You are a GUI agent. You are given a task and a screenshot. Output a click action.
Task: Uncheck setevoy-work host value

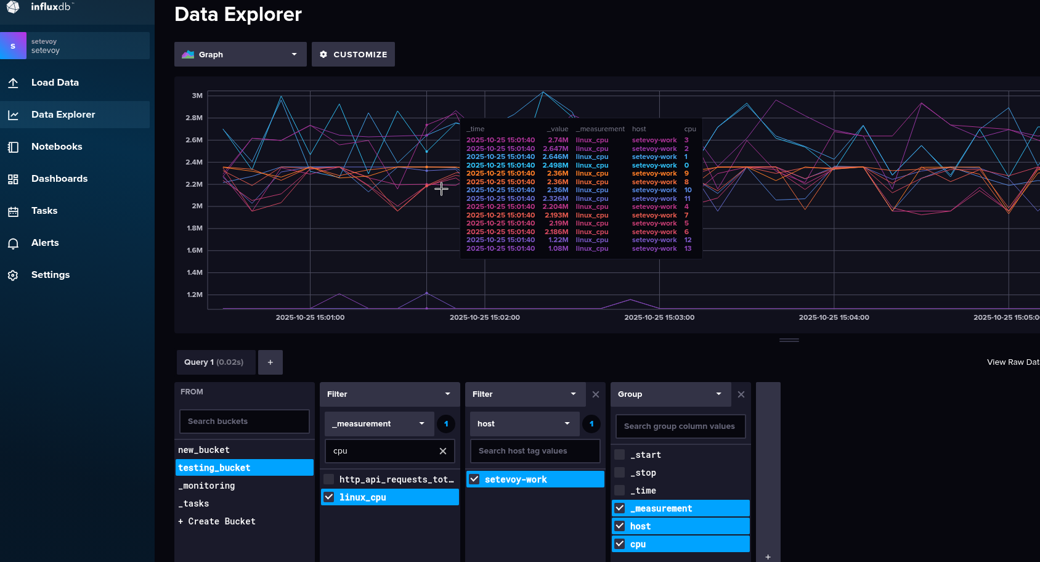(x=474, y=479)
